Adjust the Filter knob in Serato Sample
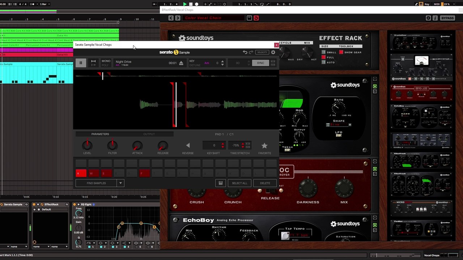The height and width of the screenshot is (260, 463). 112,145
